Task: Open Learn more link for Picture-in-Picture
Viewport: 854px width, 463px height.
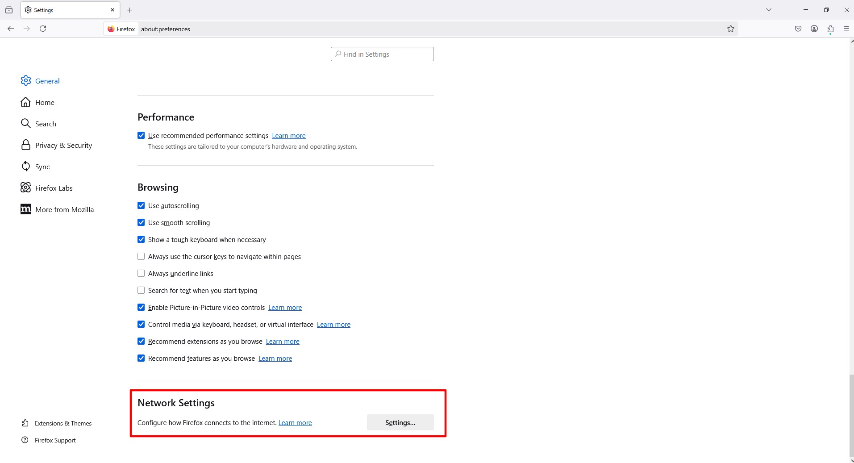Action: [x=285, y=308]
